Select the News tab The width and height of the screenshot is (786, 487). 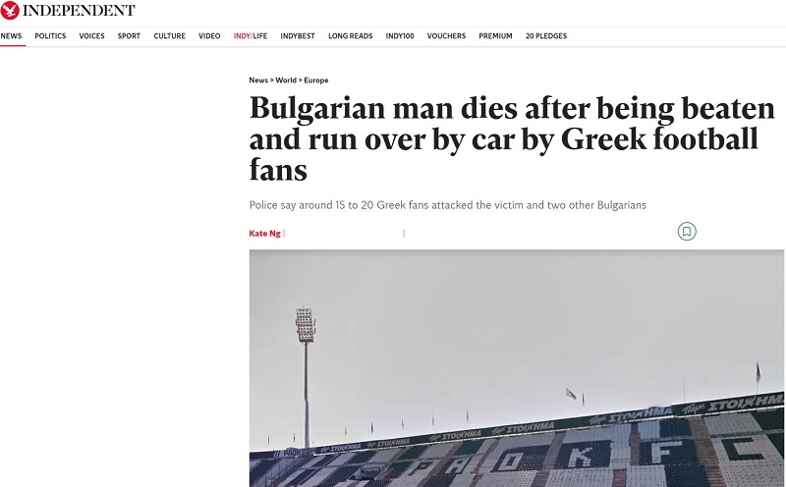pos(11,36)
